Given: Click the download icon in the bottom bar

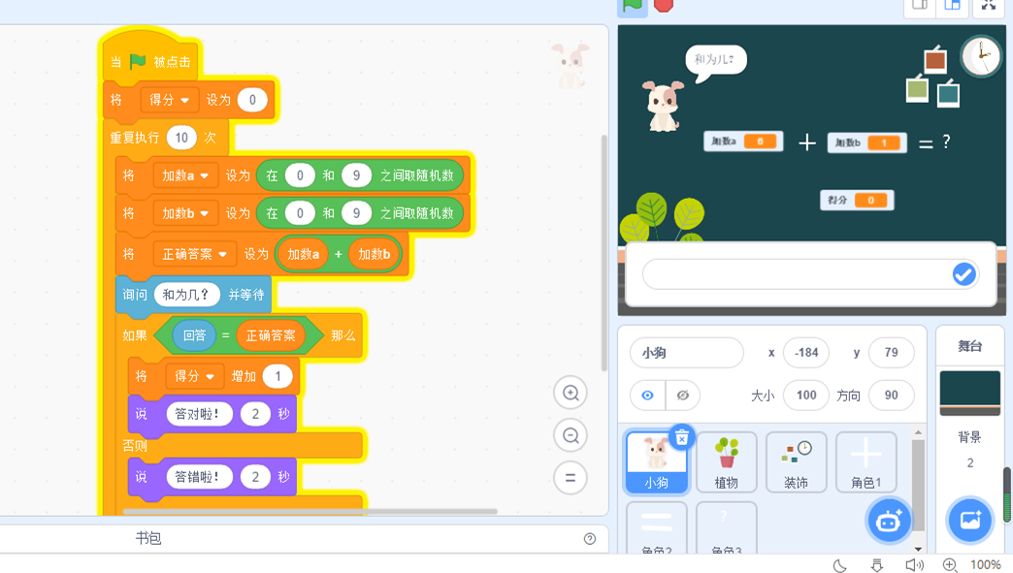Looking at the screenshot, I should (877, 565).
